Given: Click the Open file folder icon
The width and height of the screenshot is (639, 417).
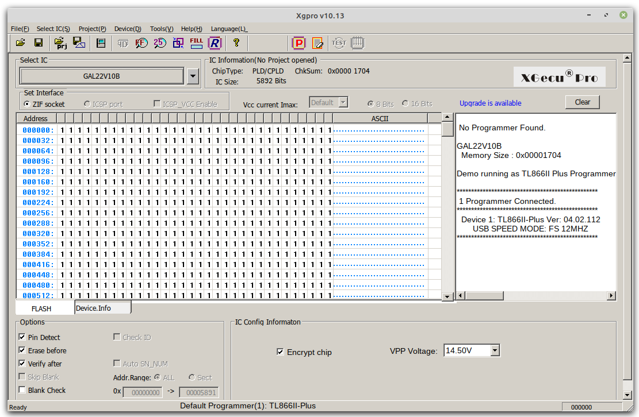Looking at the screenshot, I should [x=21, y=43].
